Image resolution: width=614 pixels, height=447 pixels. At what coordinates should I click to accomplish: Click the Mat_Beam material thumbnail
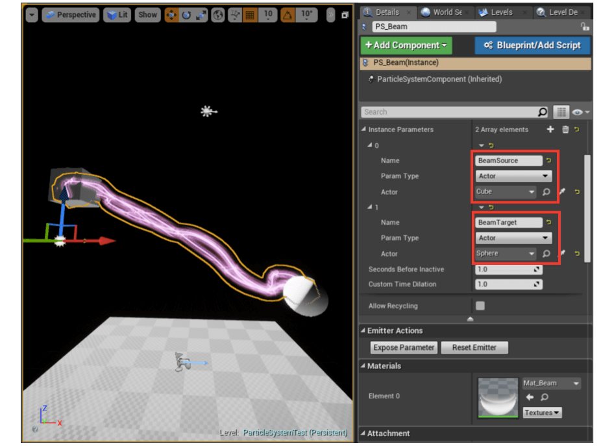click(497, 398)
